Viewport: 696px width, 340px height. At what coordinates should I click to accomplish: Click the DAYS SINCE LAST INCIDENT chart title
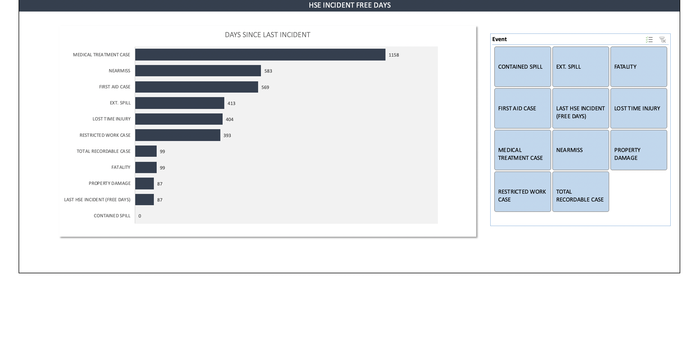(267, 35)
